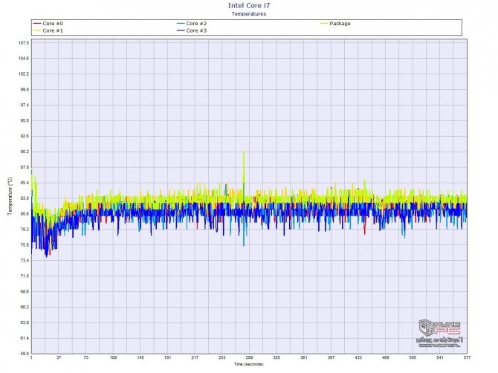Click the 577 tick on the time axis
This screenshot has height=373, width=498.
point(467,357)
